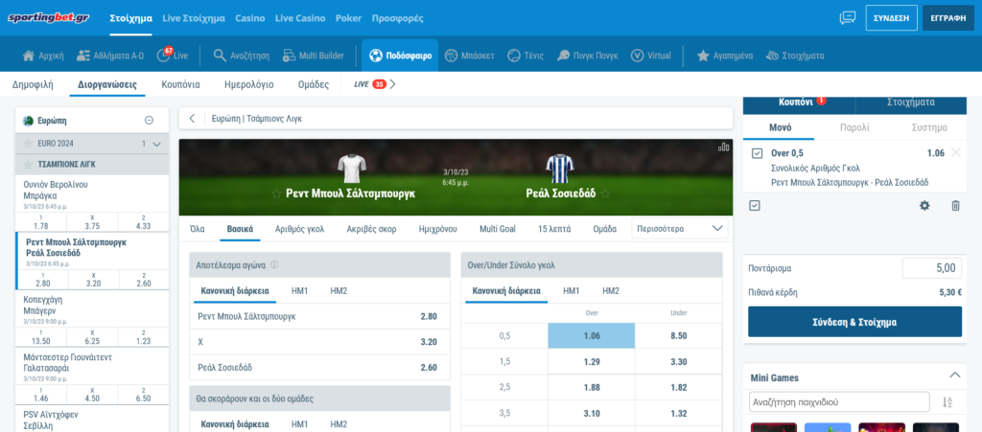Open match statistics bar chart icon

(x=724, y=148)
